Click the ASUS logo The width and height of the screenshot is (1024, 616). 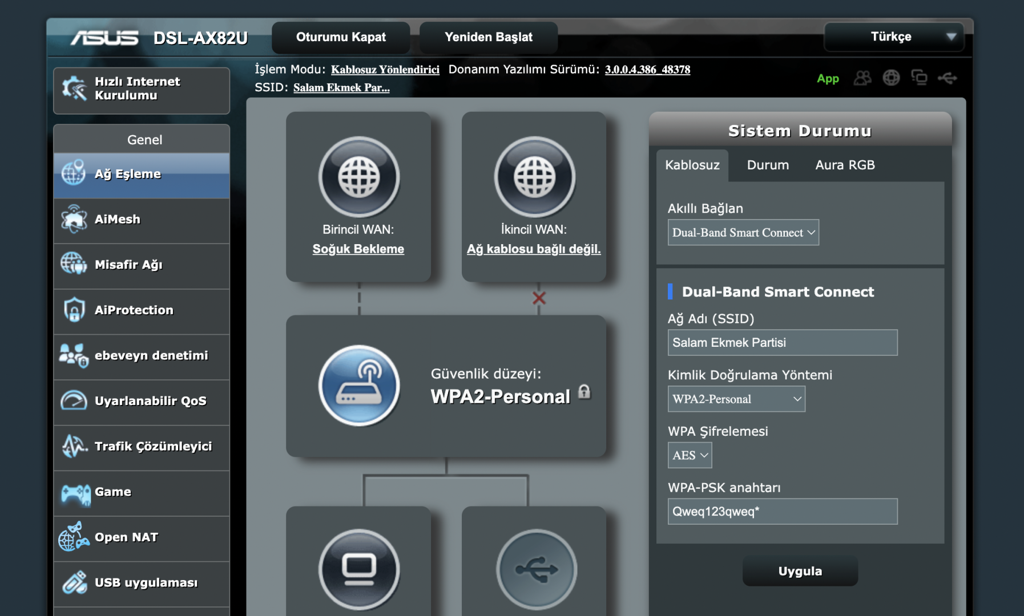104,38
